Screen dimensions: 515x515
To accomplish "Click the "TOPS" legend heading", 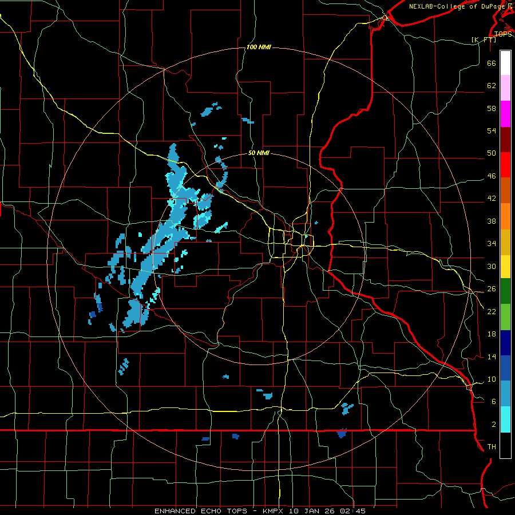I will tap(503, 34).
